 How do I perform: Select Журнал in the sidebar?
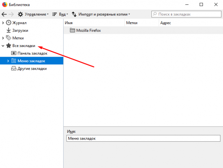click(x=19, y=23)
